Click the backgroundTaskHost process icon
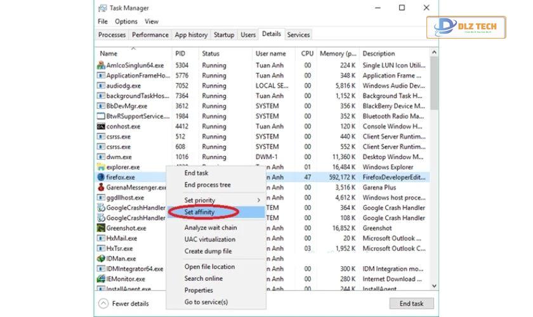The width and height of the screenshot is (533, 317). coord(101,96)
